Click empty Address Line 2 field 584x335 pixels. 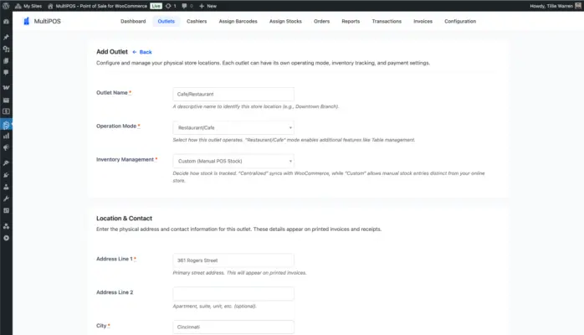(x=233, y=294)
